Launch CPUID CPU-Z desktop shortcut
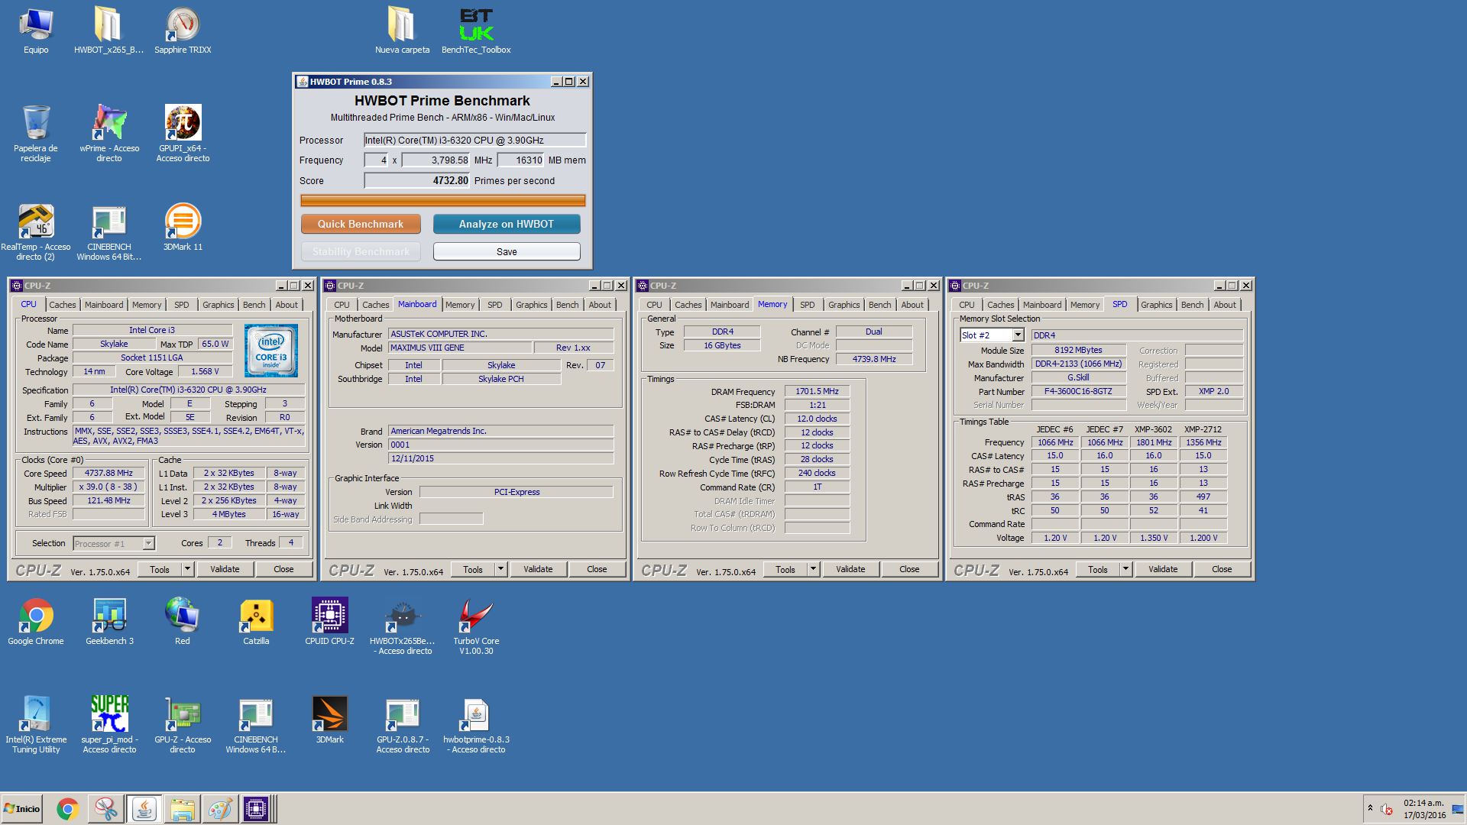This screenshot has width=1467, height=825. pos(329,621)
